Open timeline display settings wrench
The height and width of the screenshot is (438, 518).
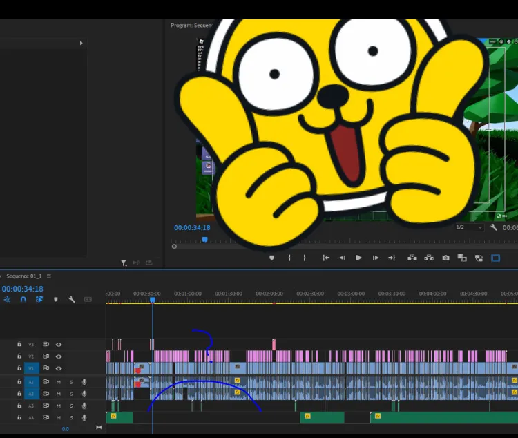coord(72,300)
